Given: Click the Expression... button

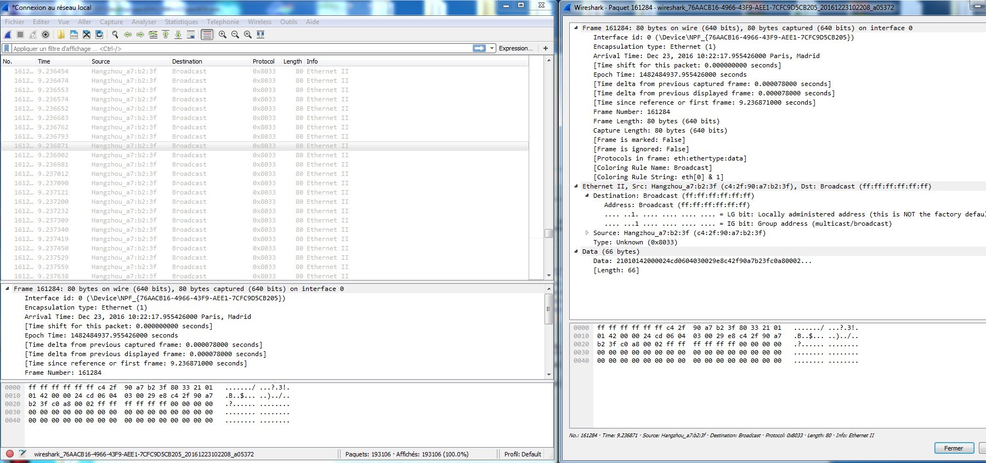Looking at the screenshot, I should pos(515,48).
